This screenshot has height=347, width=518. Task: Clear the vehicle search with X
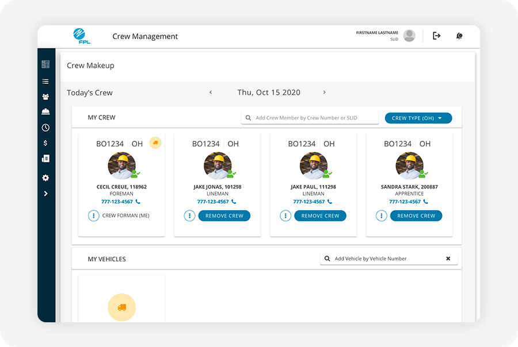[x=448, y=259]
